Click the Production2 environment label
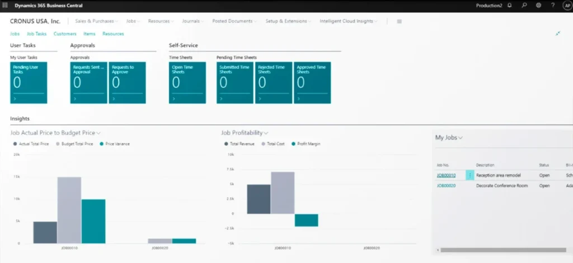Viewport: 573px width, 263px height. point(489,6)
